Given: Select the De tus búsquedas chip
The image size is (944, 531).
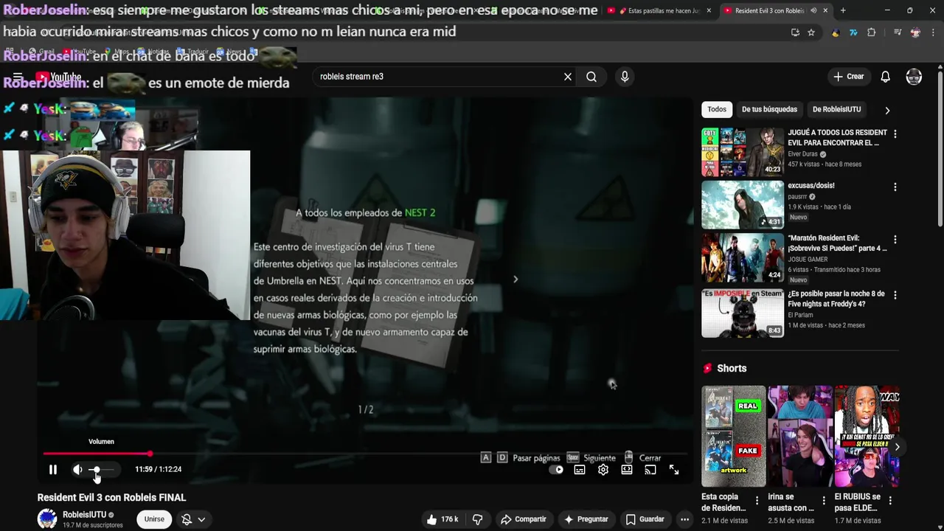Looking at the screenshot, I should pyautogui.click(x=769, y=109).
